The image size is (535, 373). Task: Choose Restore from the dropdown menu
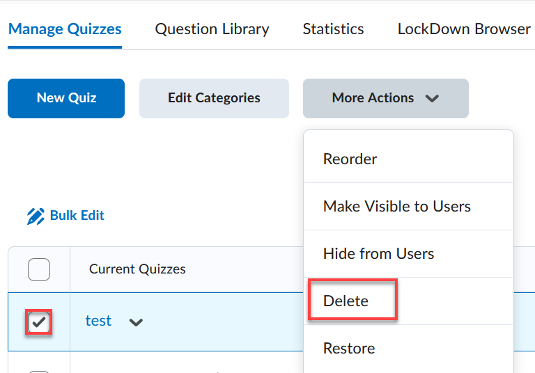coord(349,348)
